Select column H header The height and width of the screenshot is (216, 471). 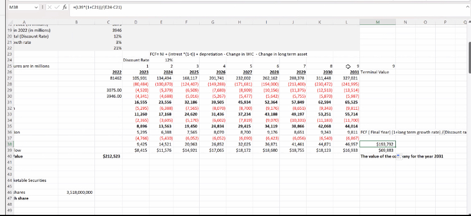[x=239, y=22]
